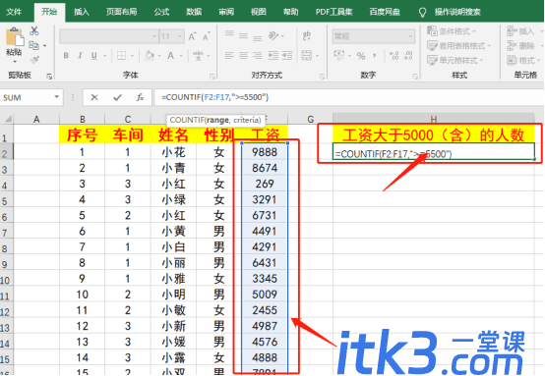
Task: Click 操作说明搜索 search box
Action: (457, 12)
